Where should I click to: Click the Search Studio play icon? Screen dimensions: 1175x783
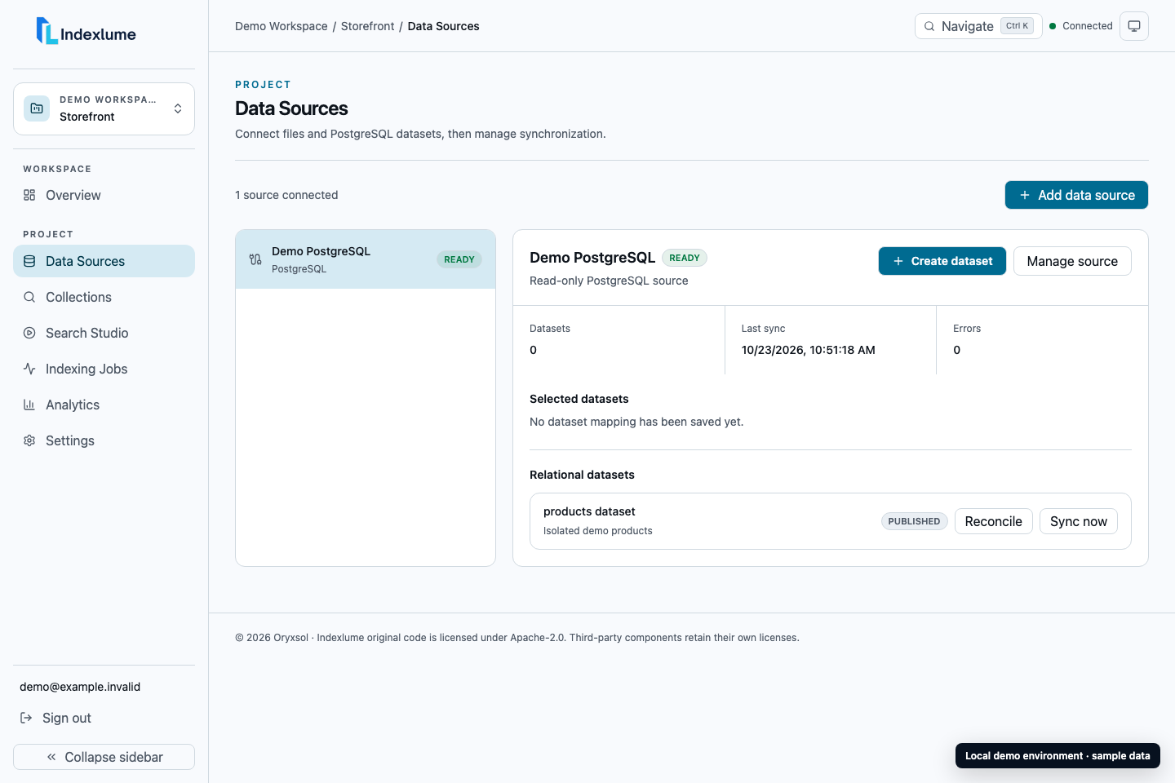[x=29, y=333]
